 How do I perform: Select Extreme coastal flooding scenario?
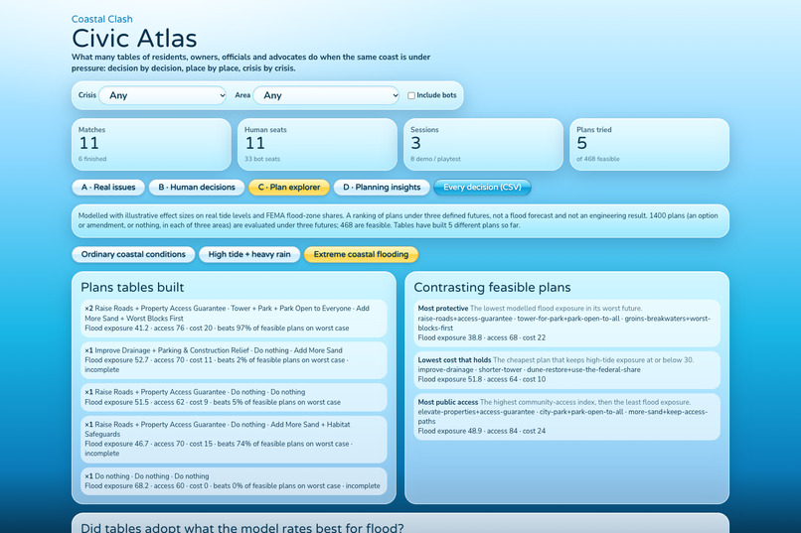tap(361, 254)
